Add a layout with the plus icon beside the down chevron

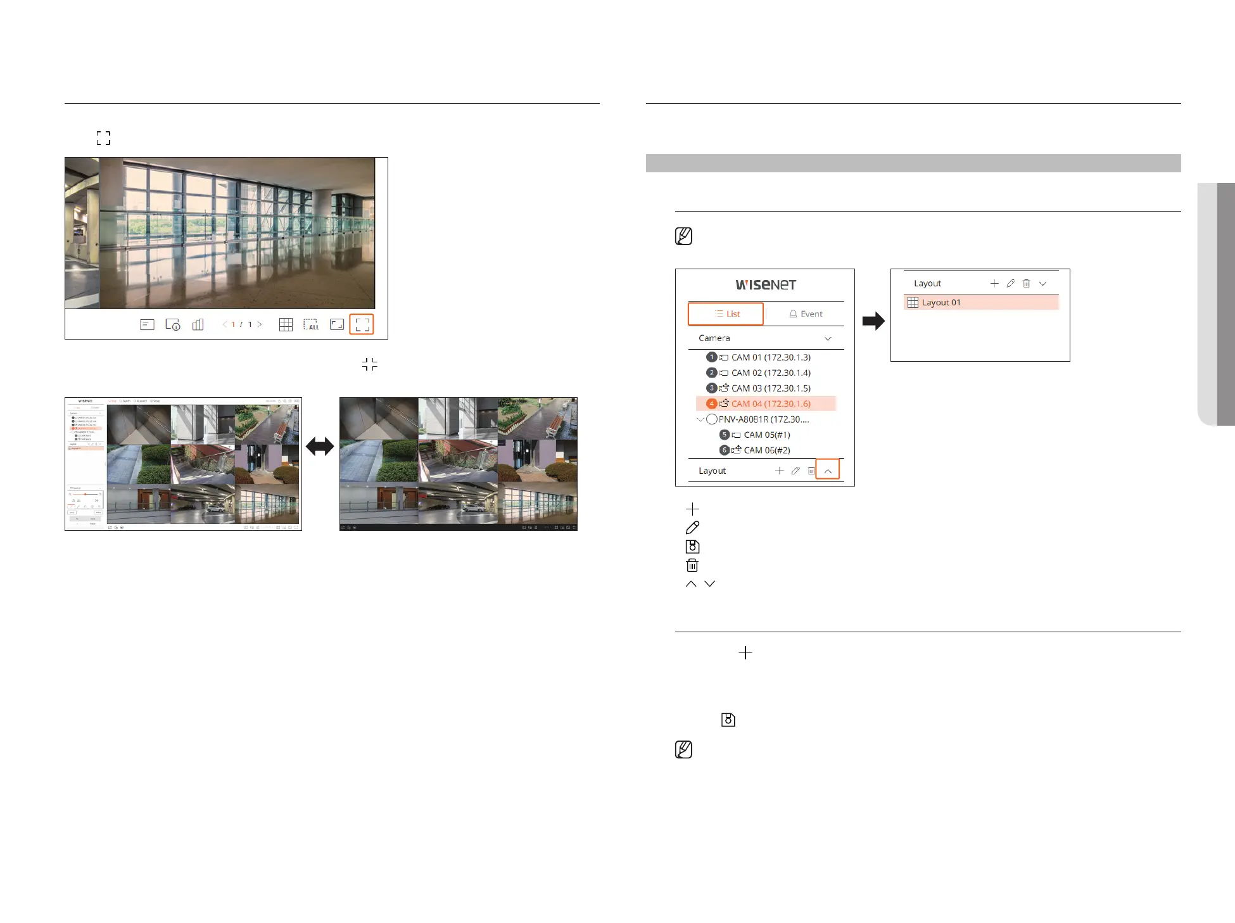[x=994, y=283]
